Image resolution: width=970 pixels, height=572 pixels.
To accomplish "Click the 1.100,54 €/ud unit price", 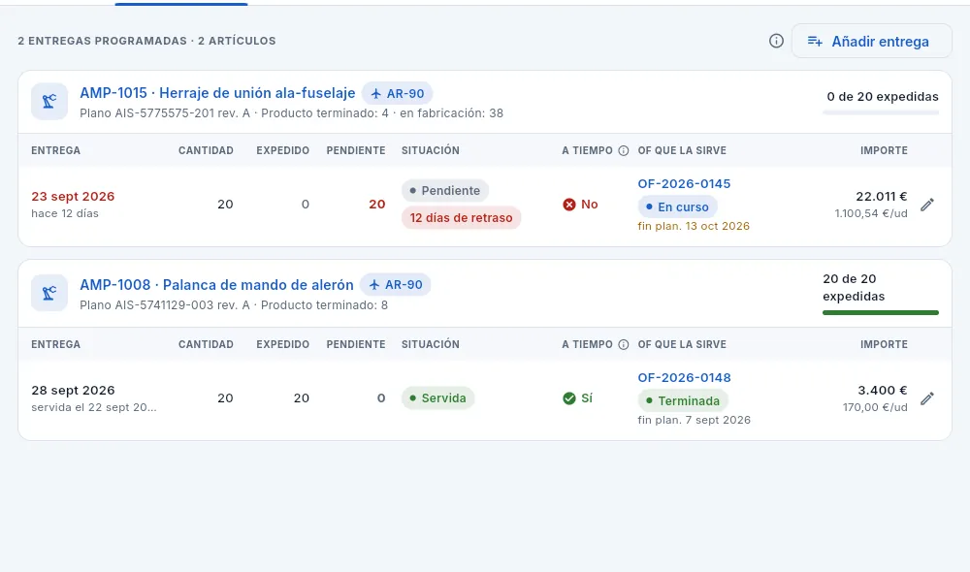I will (870, 213).
